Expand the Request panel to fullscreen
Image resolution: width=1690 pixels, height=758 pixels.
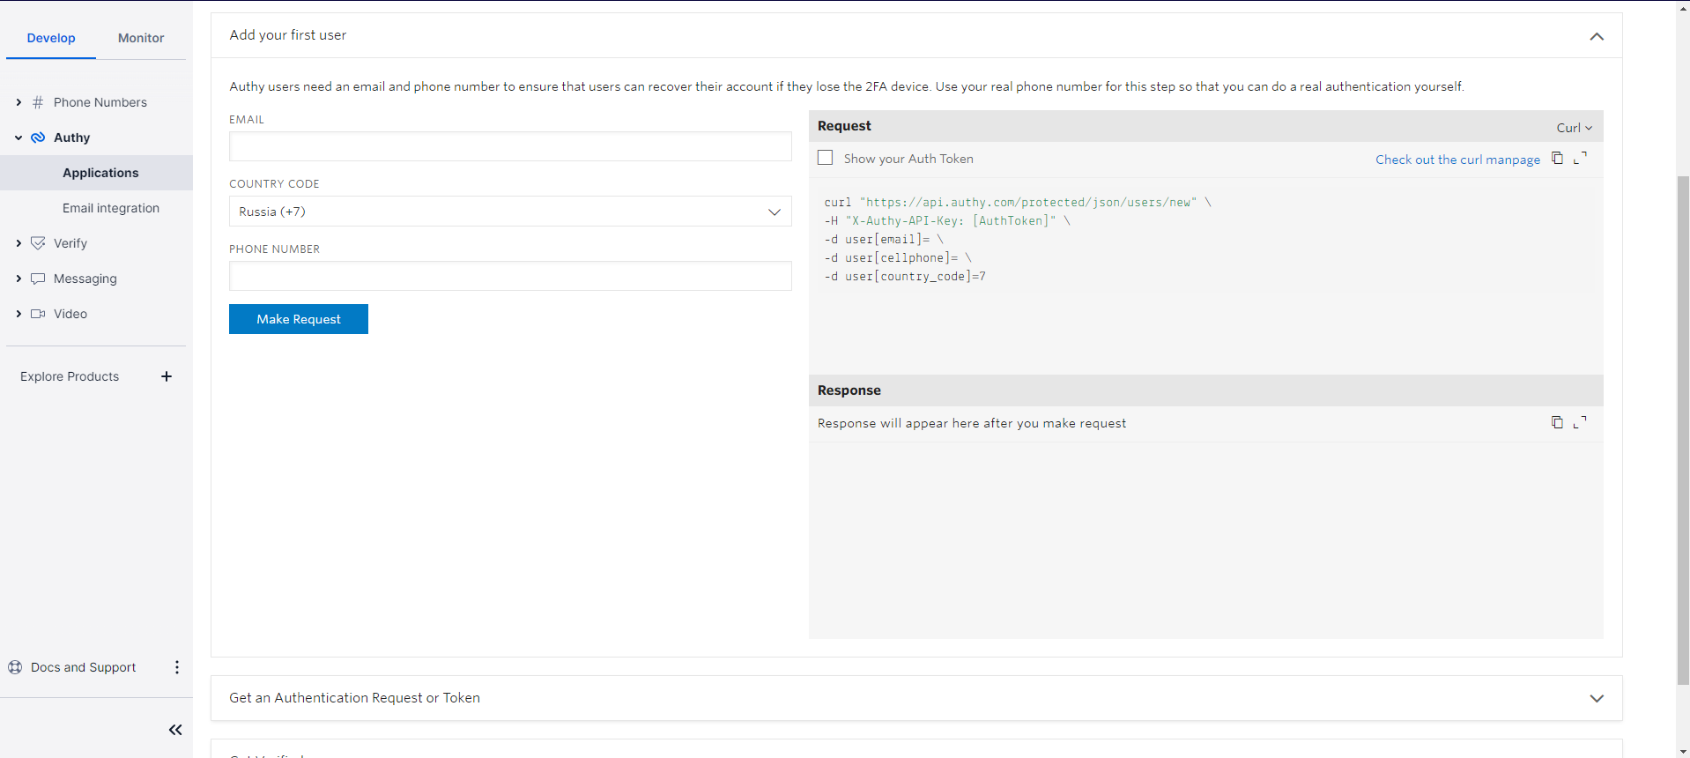point(1580,158)
